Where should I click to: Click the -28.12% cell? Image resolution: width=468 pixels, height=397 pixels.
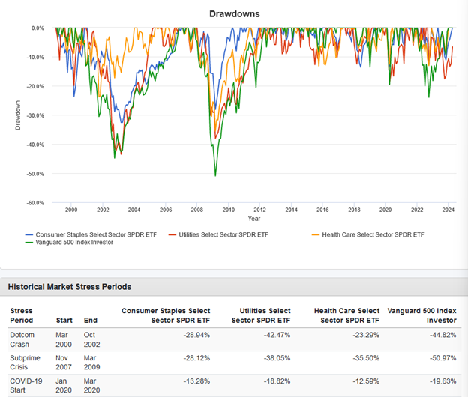[196, 358]
